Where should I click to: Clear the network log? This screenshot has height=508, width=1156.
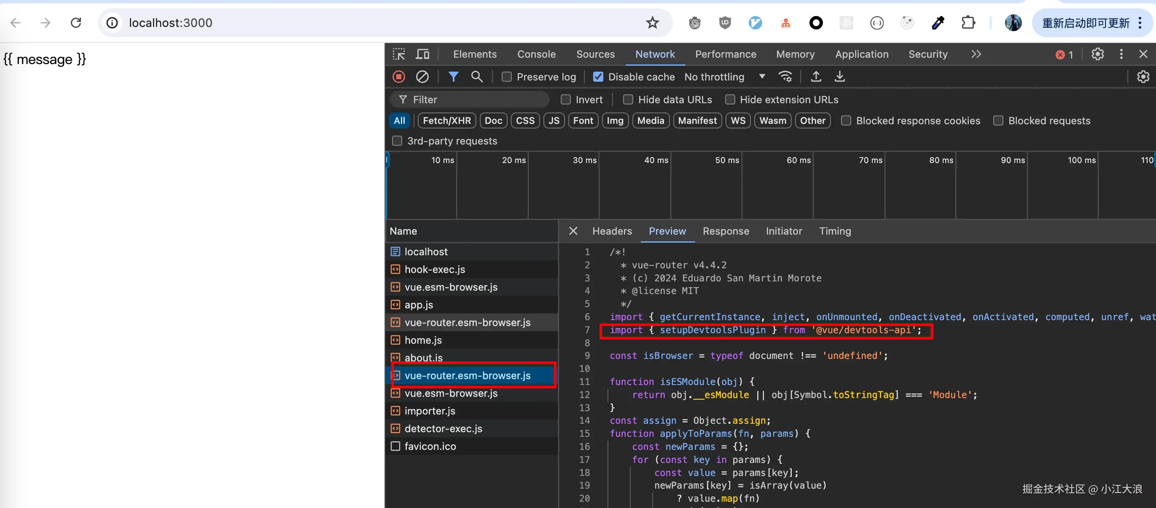coord(422,77)
